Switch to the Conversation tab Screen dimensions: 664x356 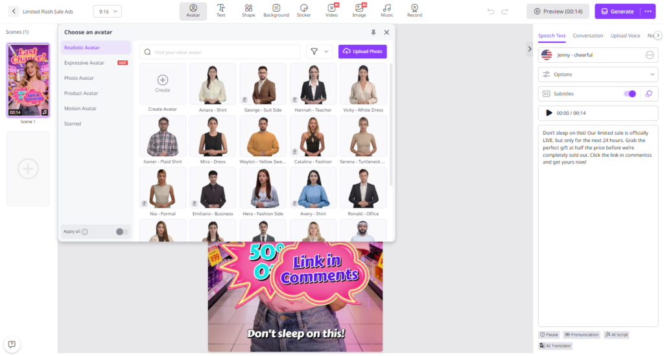click(x=588, y=36)
